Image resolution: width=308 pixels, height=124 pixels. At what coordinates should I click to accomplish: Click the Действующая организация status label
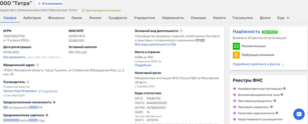click(x=101, y=10)
